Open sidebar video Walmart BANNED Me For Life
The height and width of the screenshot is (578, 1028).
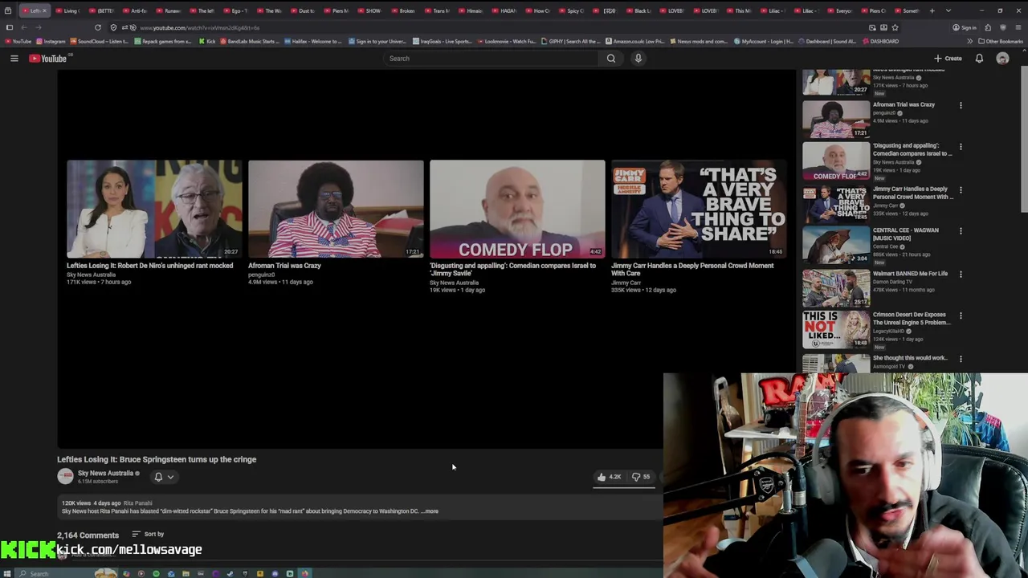click(x=910, y=274)
